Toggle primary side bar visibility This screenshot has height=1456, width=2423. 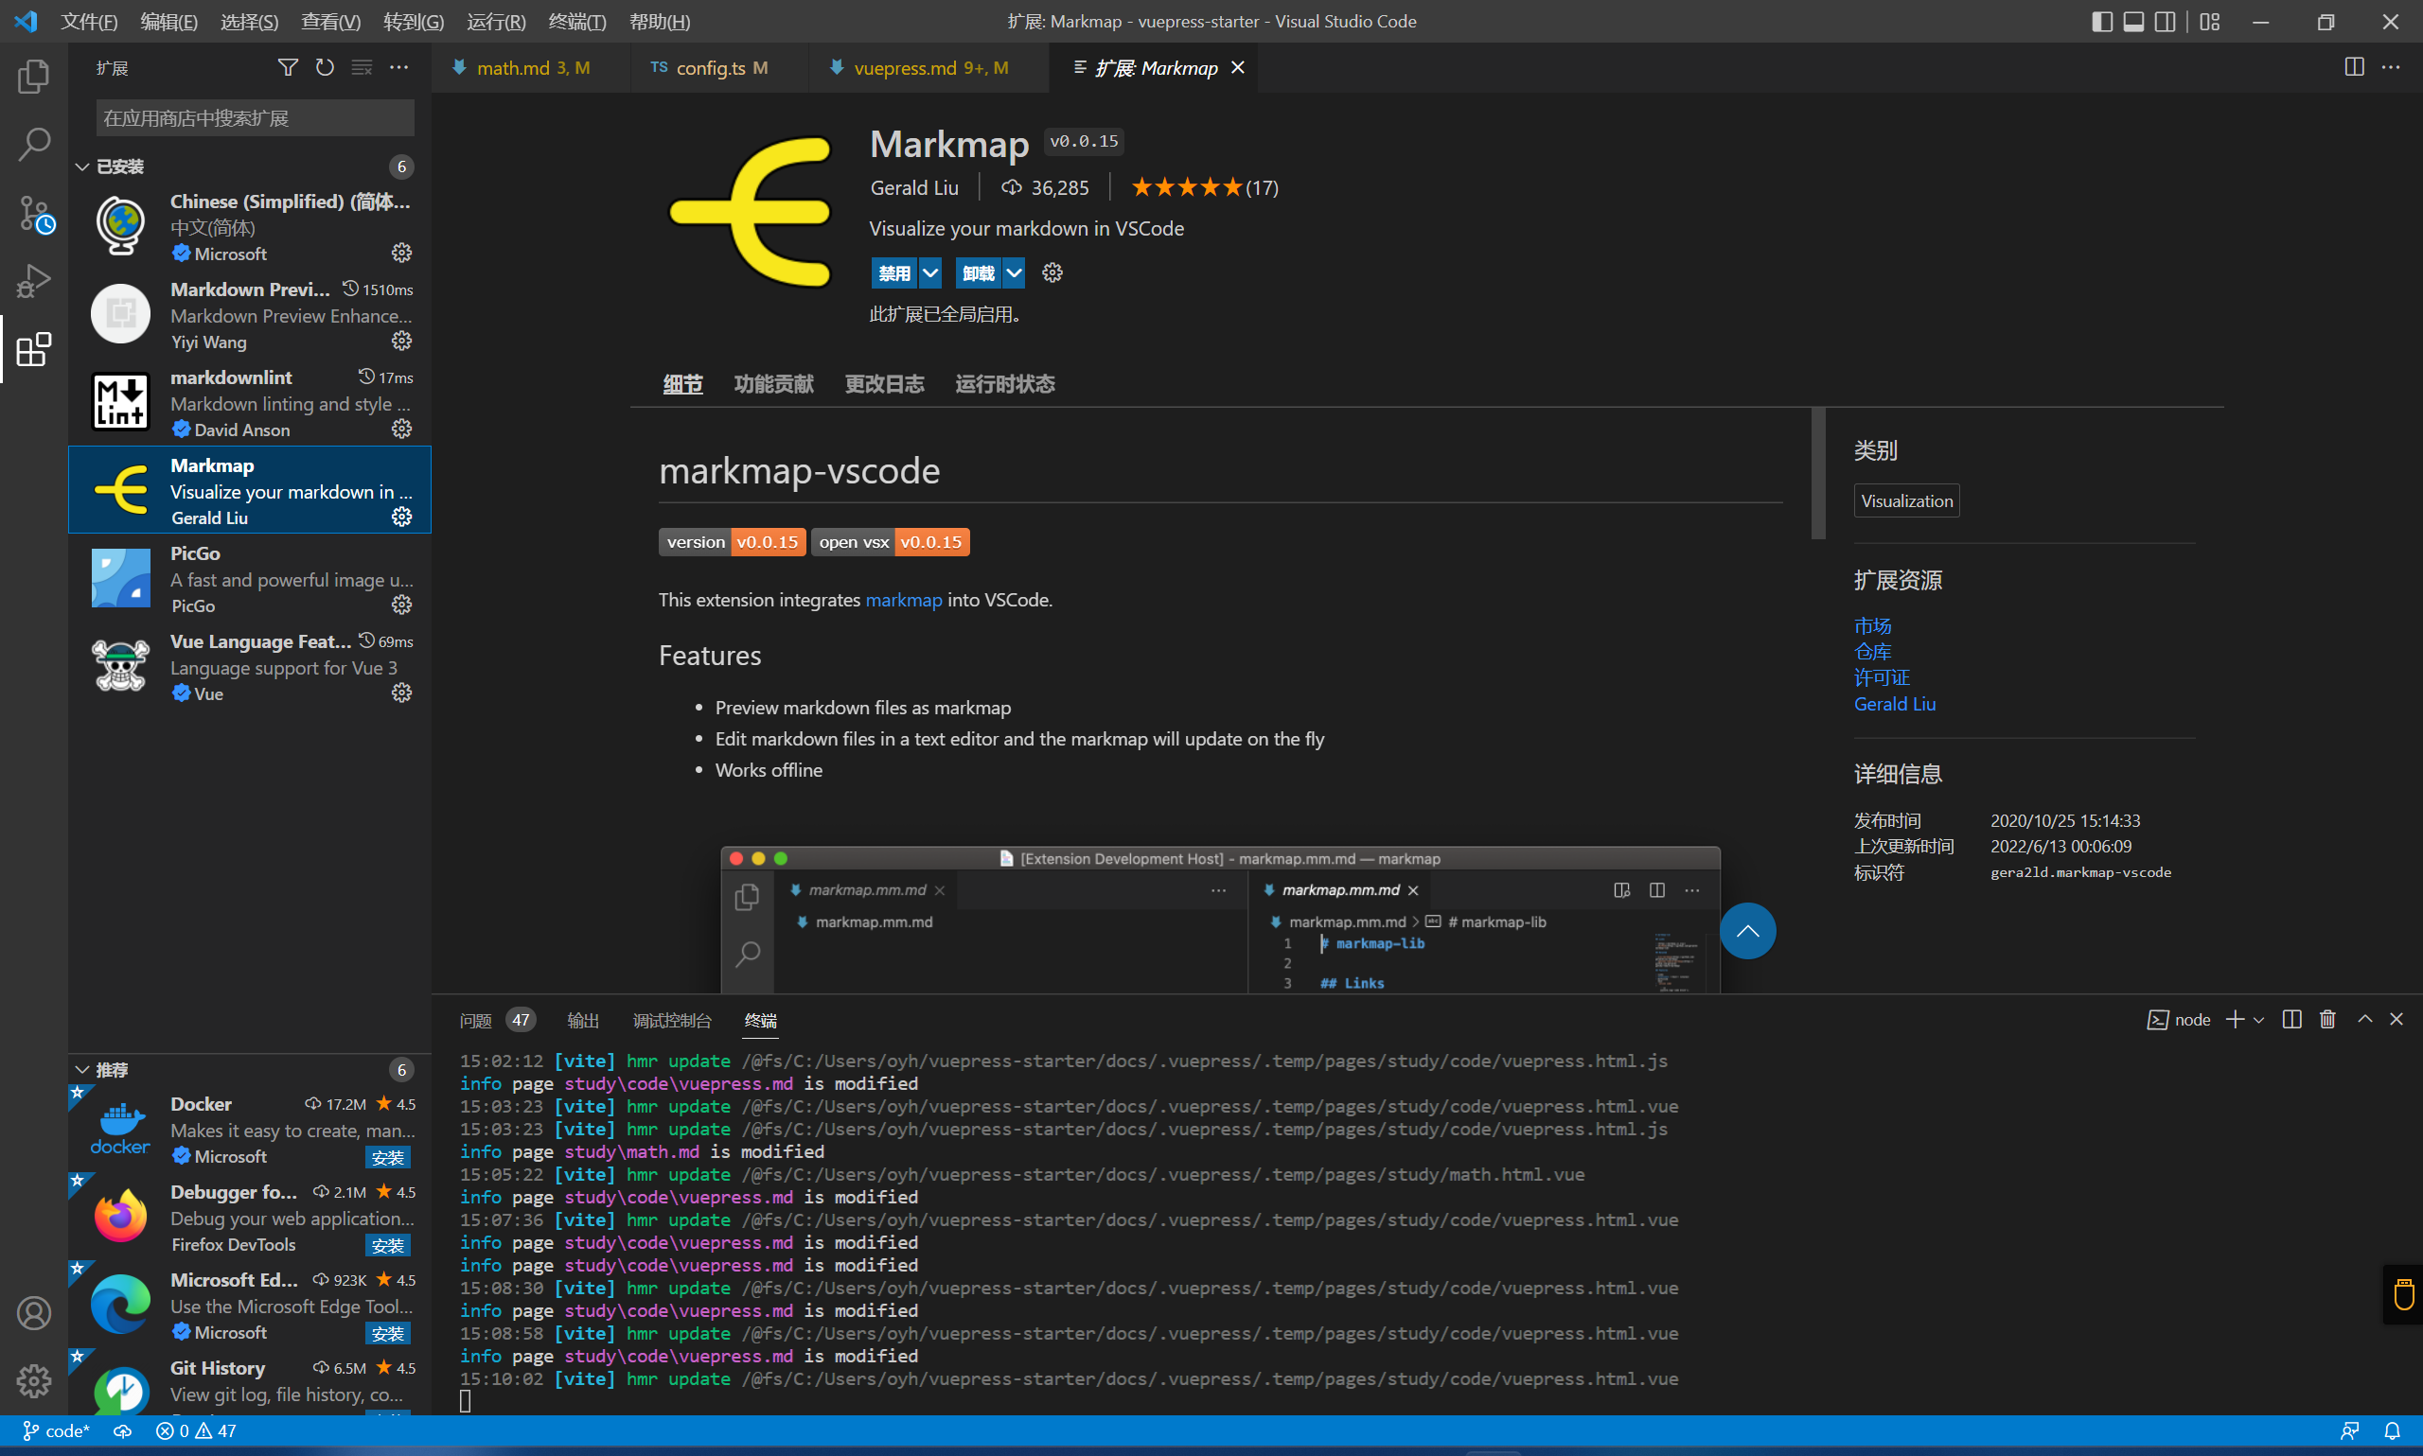pos(2101,22)
